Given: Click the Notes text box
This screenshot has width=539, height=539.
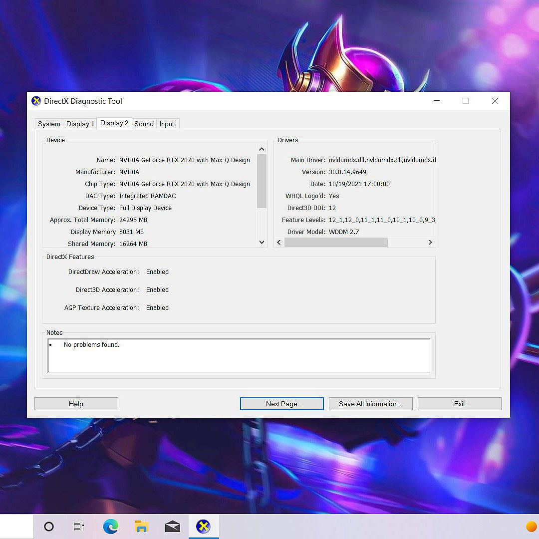Looking at the screenshot, I should tap(239, 355).
